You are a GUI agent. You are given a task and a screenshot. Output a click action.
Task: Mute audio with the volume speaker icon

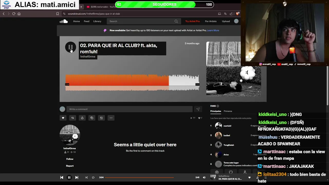pyautogui.click(x=204, y=177)
